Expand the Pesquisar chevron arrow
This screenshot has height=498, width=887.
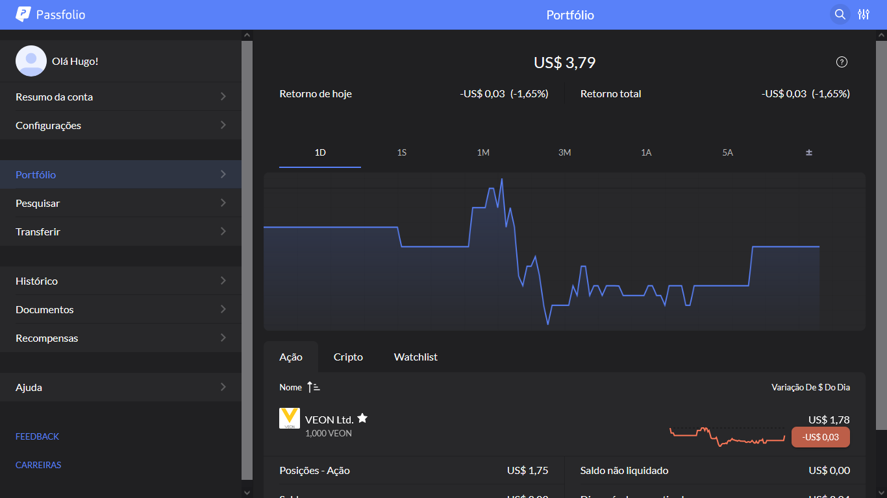223,203
